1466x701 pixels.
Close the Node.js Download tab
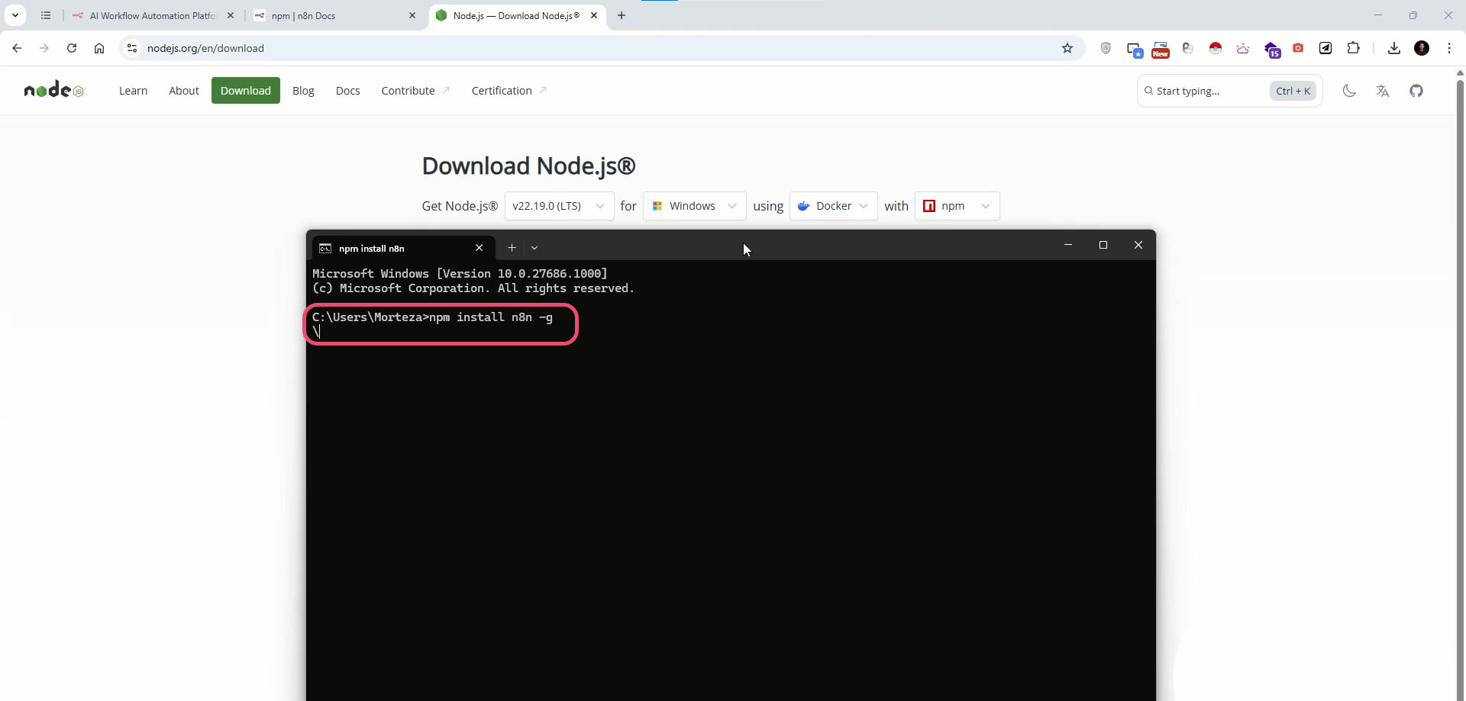point(594,15)
